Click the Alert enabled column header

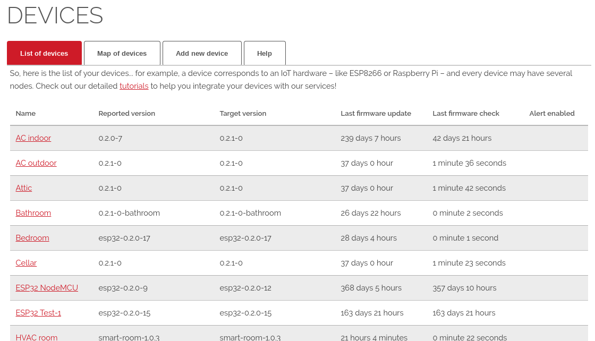tap(552, 113)
